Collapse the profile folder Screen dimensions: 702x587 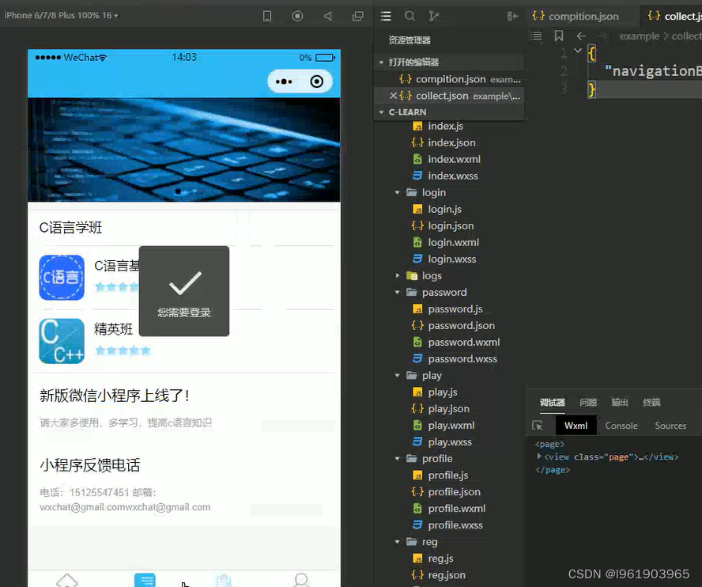click(x=397, y=459)
